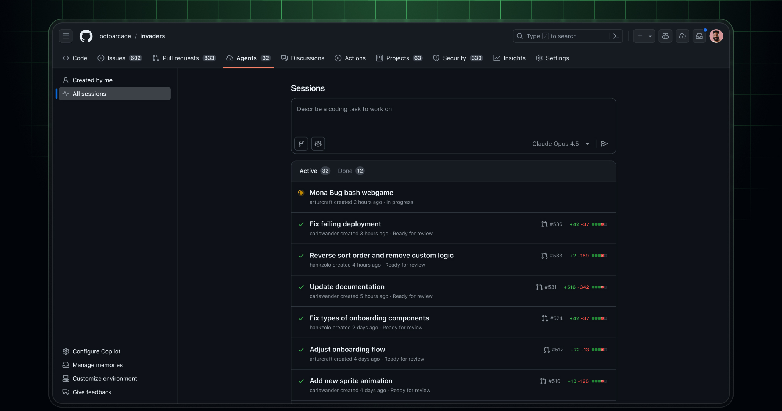The image size is (782, 411).
Task: Switch to sessions Created by me
Action: 92,80
